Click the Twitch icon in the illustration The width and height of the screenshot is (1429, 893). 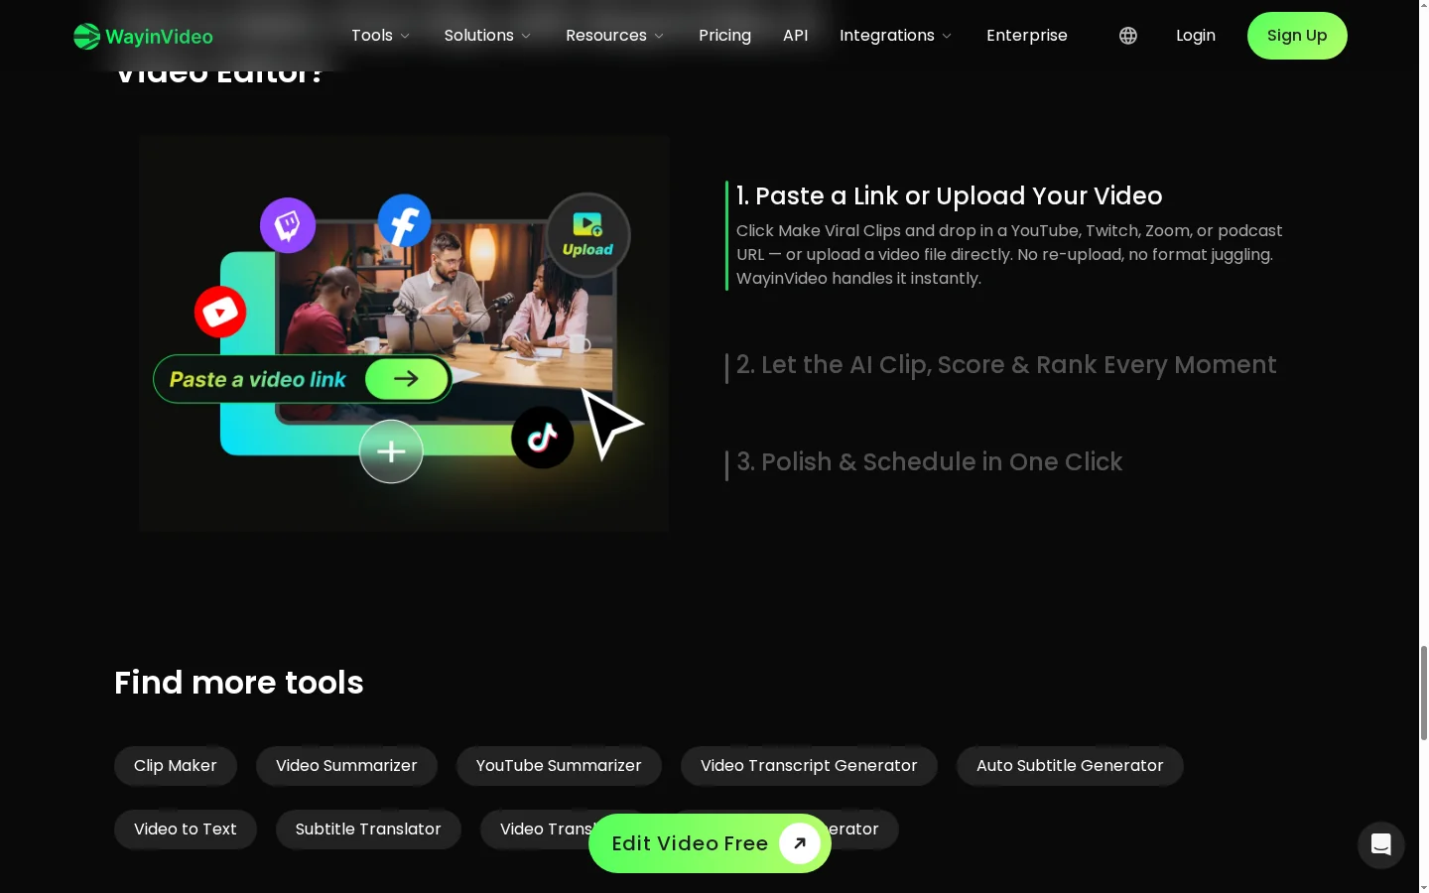coord(288,225)
